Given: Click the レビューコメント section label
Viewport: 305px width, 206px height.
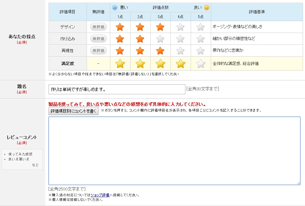Looking at the screenshot, I should (22, 137).
